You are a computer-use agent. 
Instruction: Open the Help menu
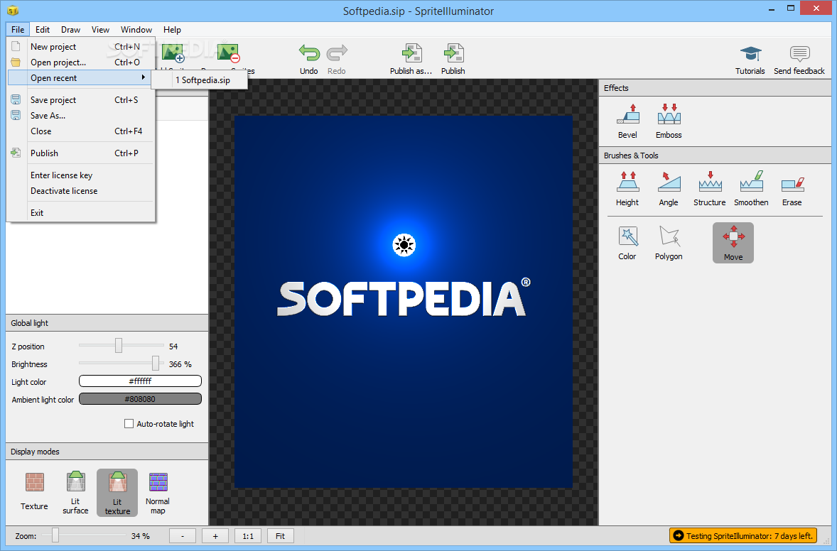pyautogui.click(x=172, y=29)
